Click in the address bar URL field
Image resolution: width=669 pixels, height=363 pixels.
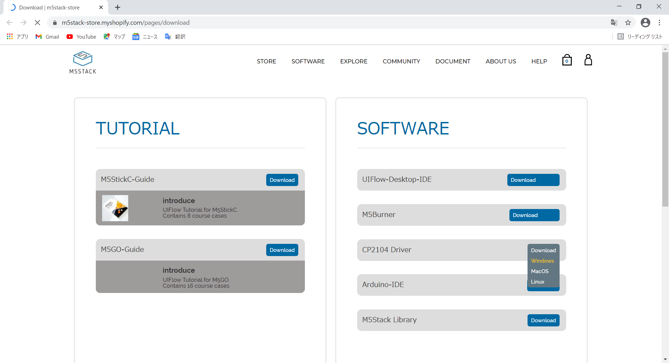(x=139, y=22)
